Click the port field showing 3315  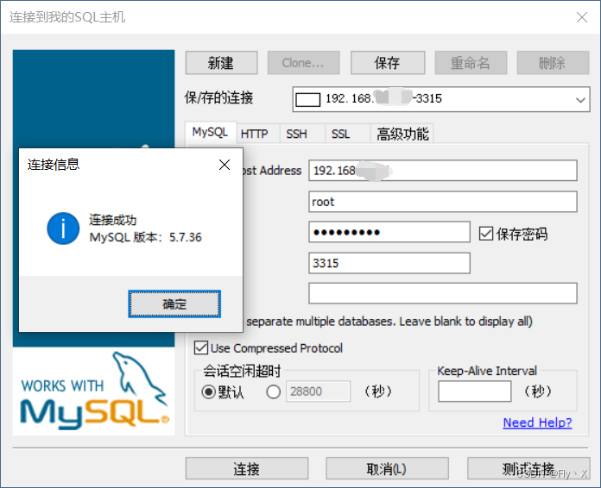coord(389,263)
